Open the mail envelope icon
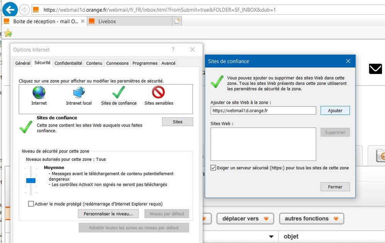385x243 pixels. (375, 69)
